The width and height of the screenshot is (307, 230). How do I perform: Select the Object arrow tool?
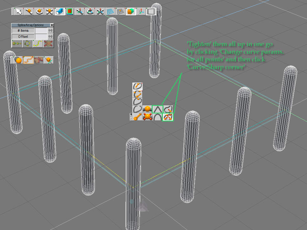(x=19, y=12)
